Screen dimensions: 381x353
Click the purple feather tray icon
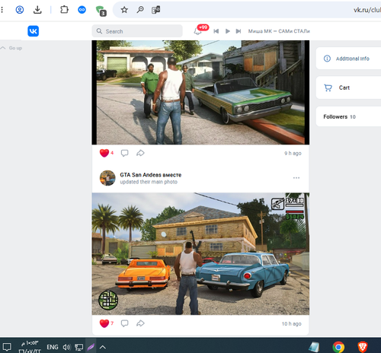(91, 346)
